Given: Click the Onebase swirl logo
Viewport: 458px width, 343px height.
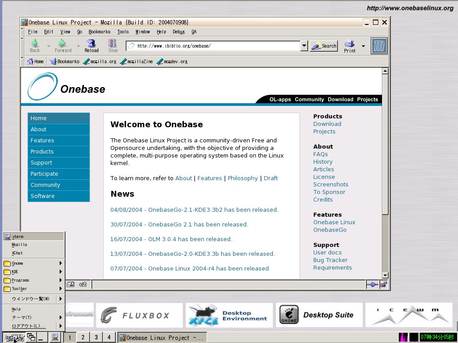Looking at the screenshot, I should pyautogui.click(x=42, y=86).
